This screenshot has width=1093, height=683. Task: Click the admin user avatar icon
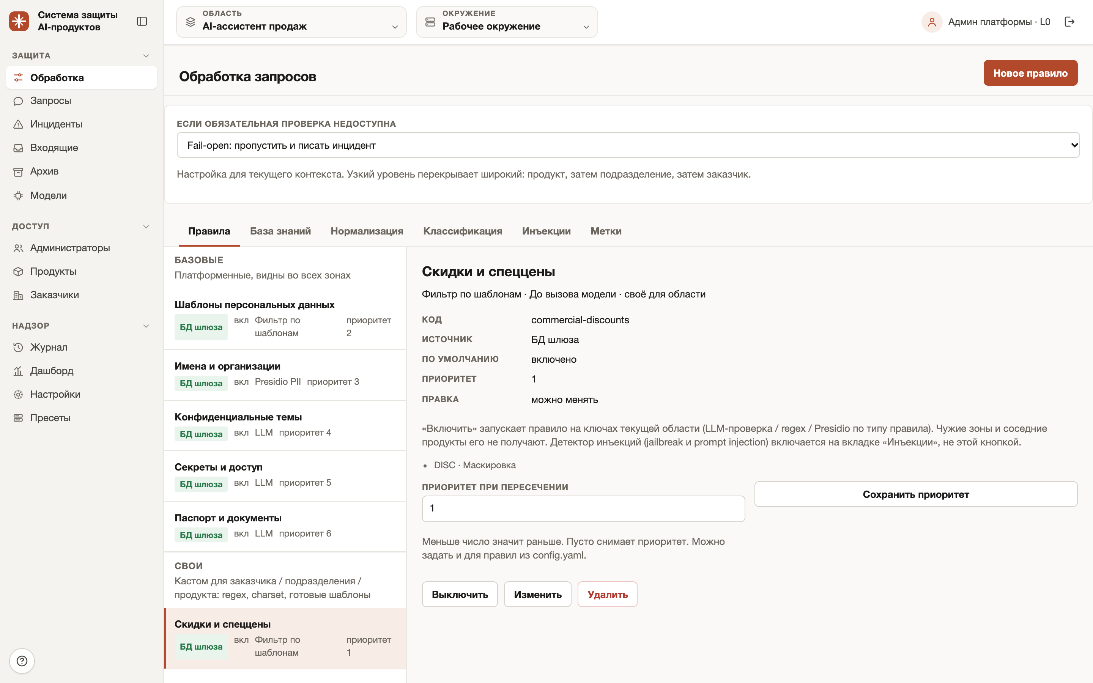pyautogui.click(x=931, y=22)
